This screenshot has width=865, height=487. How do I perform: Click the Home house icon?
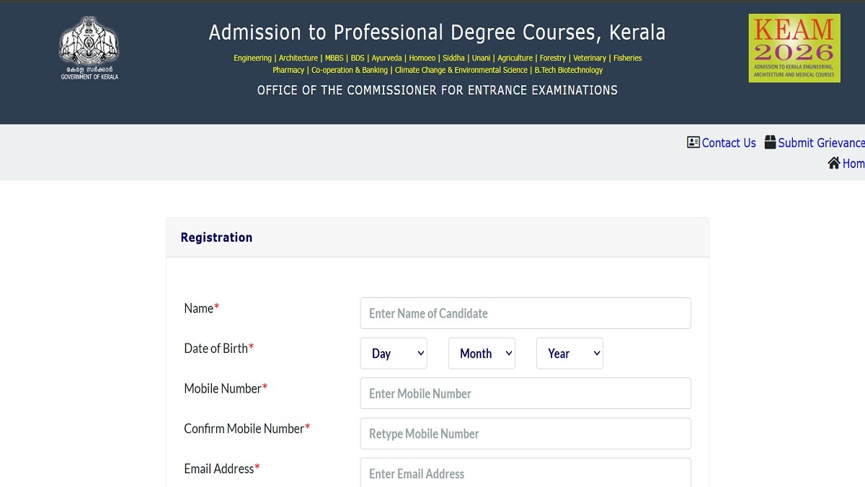point(834,163)
